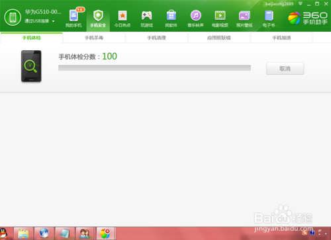Switch to 手机加速 tab
Image resolution: width=331 pixels, height=240 pixels.
pyautogui.click(x=281, y=38)
